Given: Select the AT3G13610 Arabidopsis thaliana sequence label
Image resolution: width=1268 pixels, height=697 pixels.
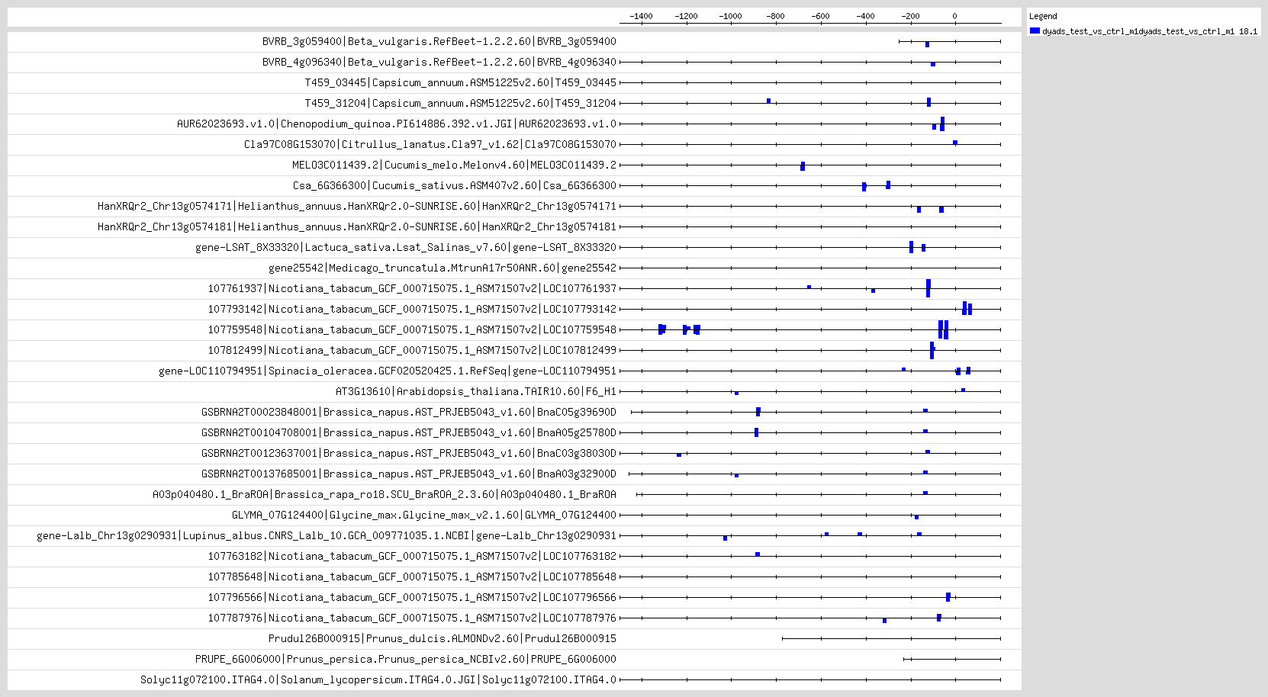Looking at the screenshot, I should (x=475, y=391).
